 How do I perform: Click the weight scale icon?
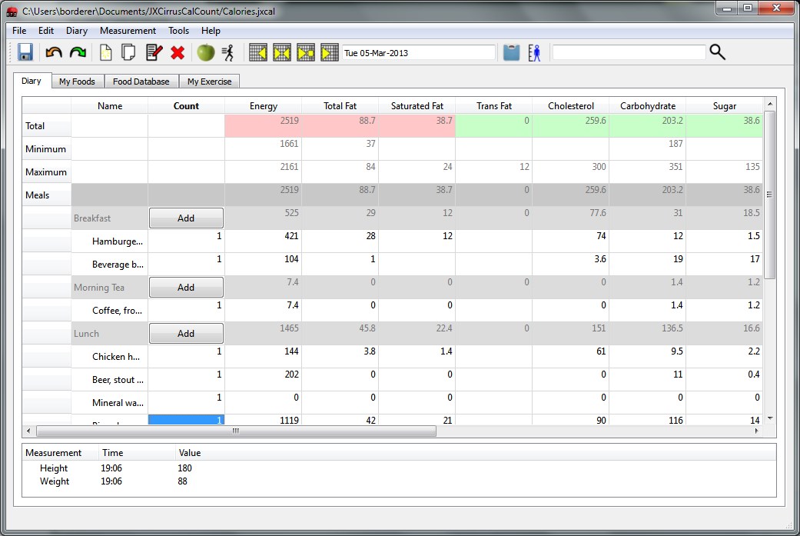pyautogui.click(x=511, y=52)
